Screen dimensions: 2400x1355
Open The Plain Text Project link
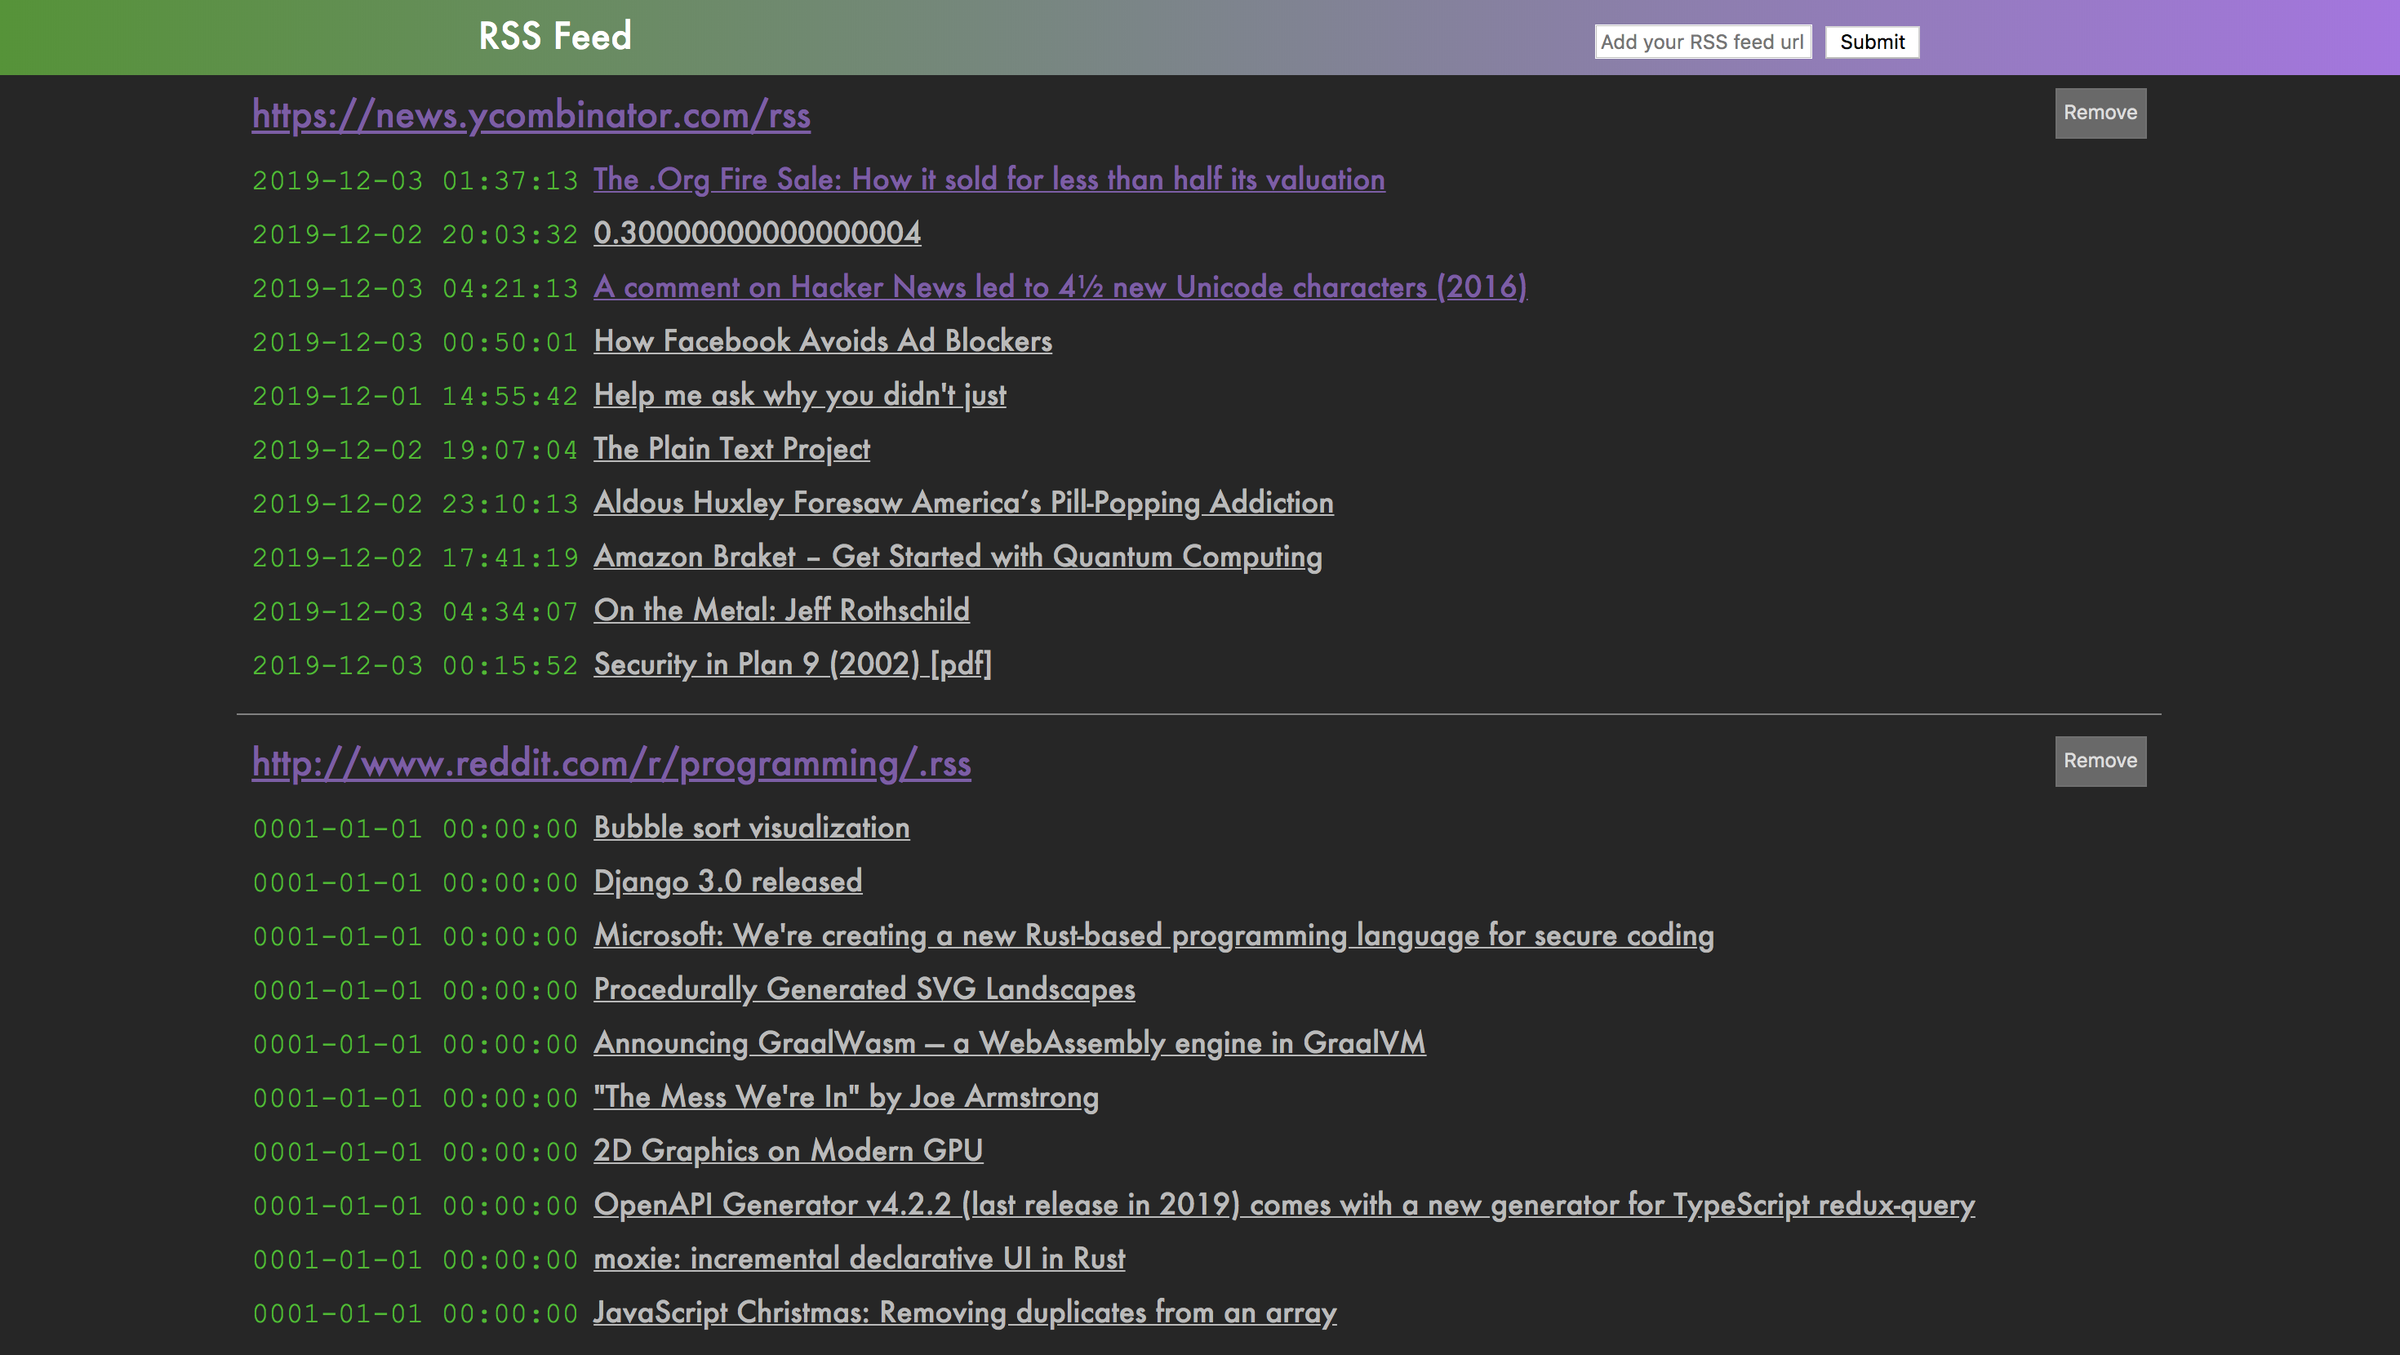(x=731, y=449)
